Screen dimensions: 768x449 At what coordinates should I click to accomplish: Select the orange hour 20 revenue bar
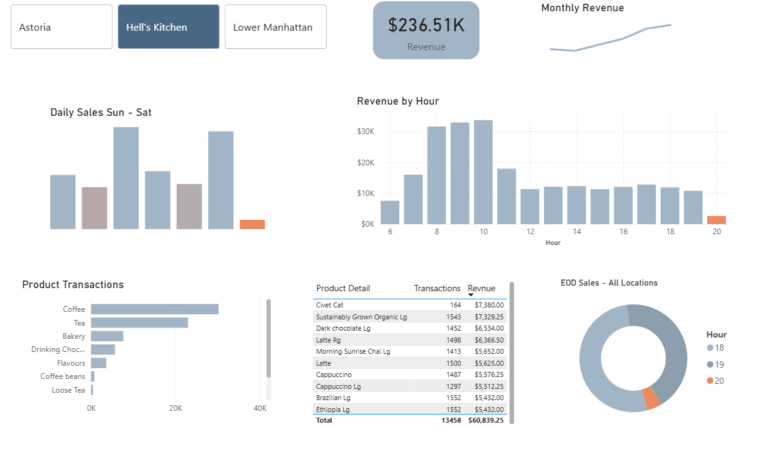pos(717,220)
